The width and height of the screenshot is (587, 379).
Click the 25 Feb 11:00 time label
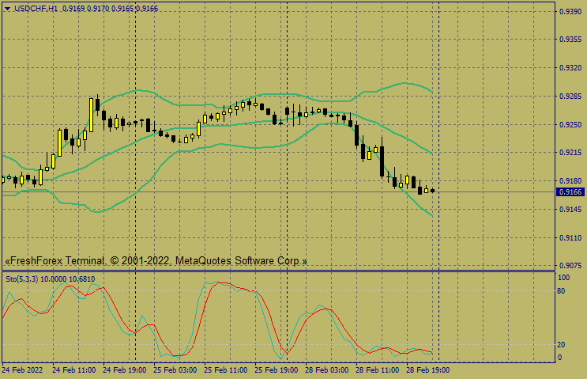[225, 370]
